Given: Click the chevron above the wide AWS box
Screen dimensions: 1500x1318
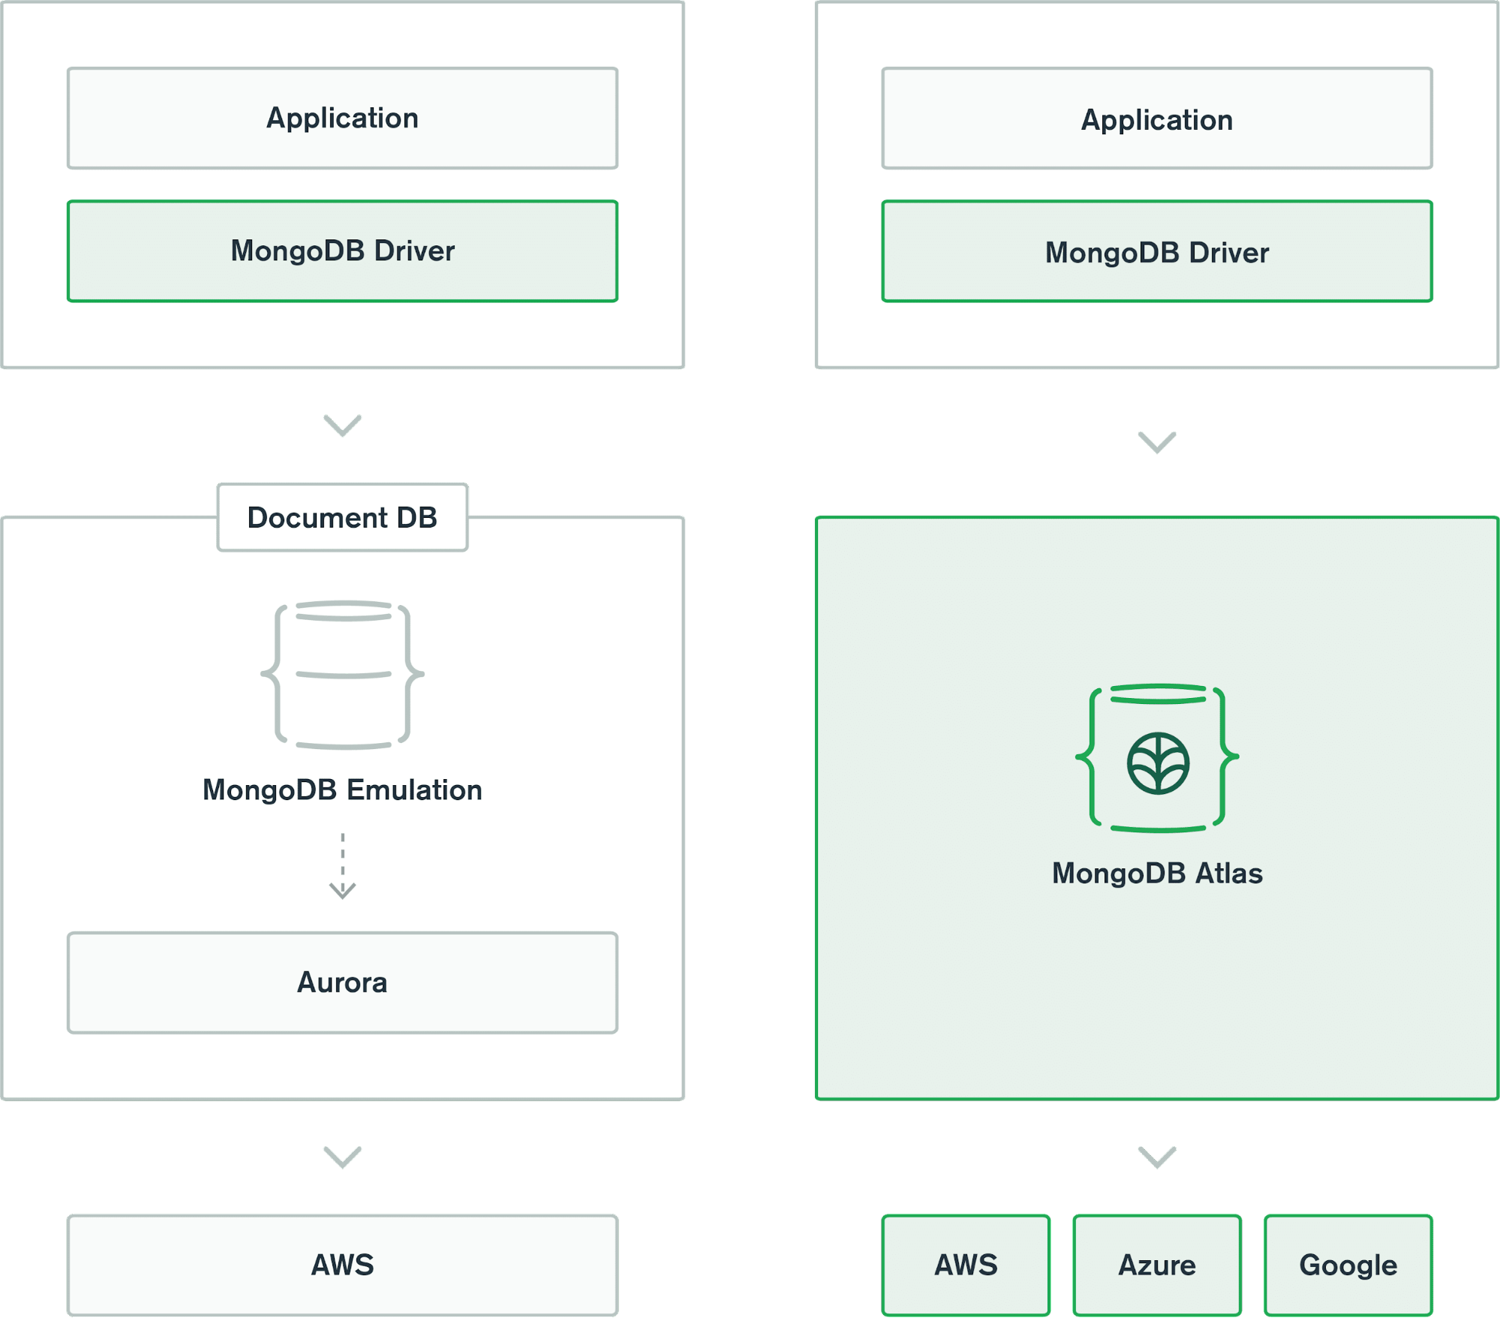Looking at the screenshot, I should pyautogui.click(x=342, y=1157).
